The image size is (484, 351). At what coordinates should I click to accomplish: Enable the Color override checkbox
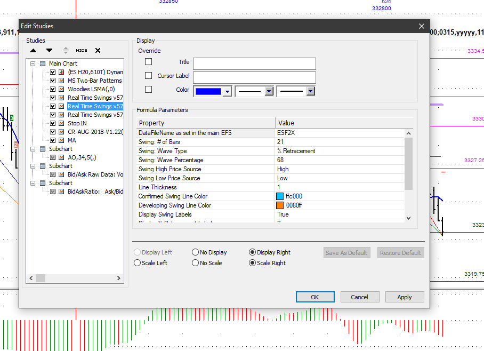pos(149,89)
